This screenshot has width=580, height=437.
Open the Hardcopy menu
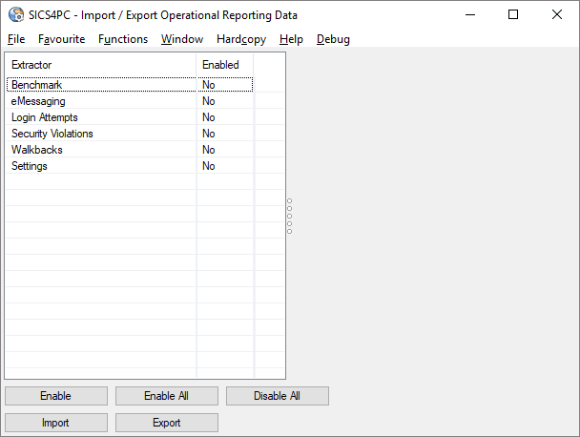241,39
